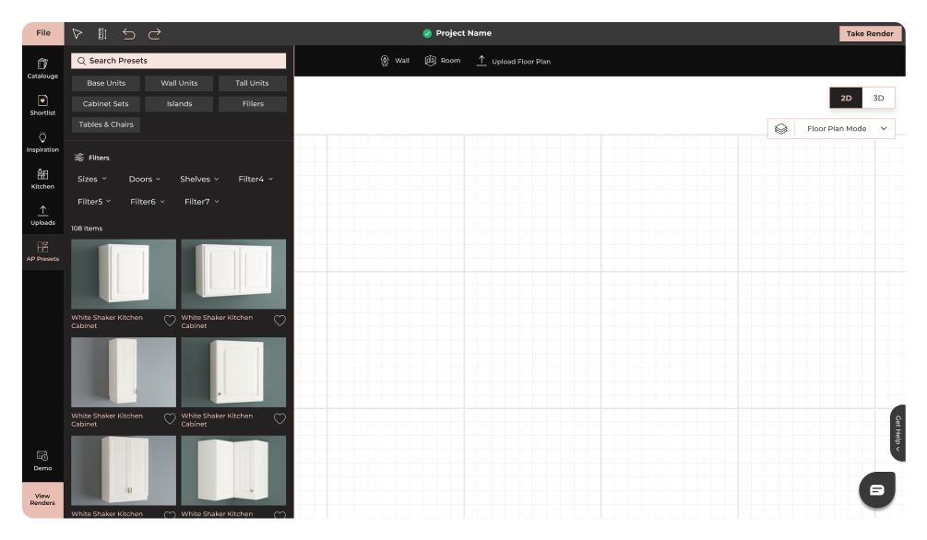Select the pointer cursor tool
This screenshot has height=540, width=927.
(x=77, y=34)
